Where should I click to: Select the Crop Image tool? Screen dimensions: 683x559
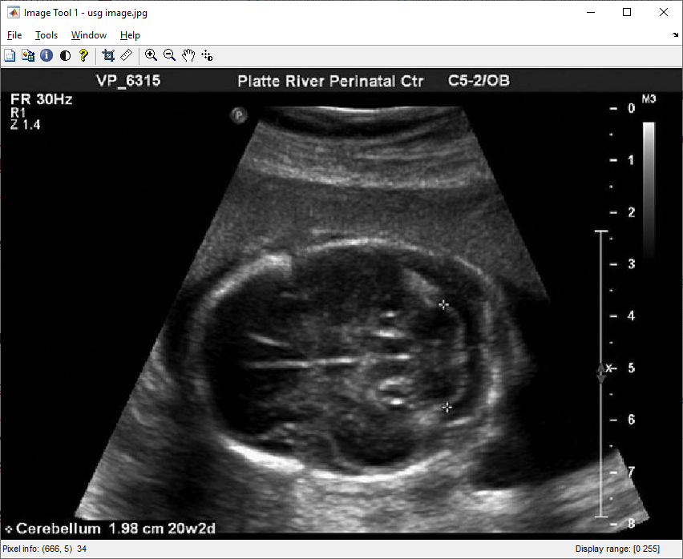[x=108, y=55]
